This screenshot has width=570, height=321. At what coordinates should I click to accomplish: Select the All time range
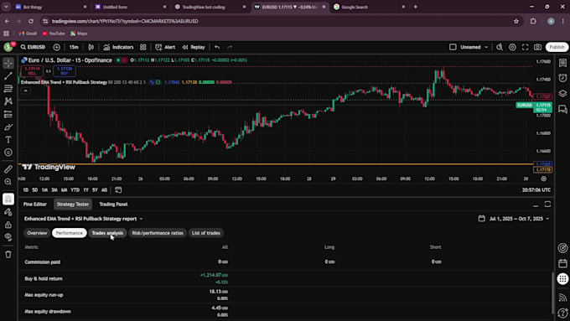[x=104, y=190]
